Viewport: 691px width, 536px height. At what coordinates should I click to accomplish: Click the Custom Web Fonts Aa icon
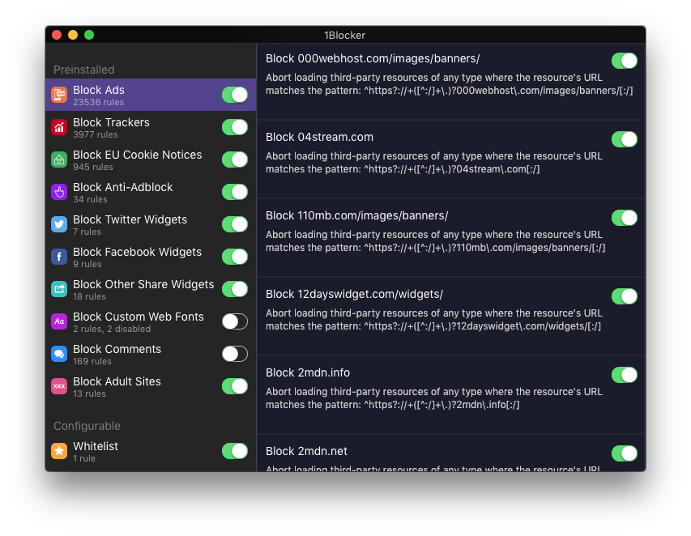[59, 321]
